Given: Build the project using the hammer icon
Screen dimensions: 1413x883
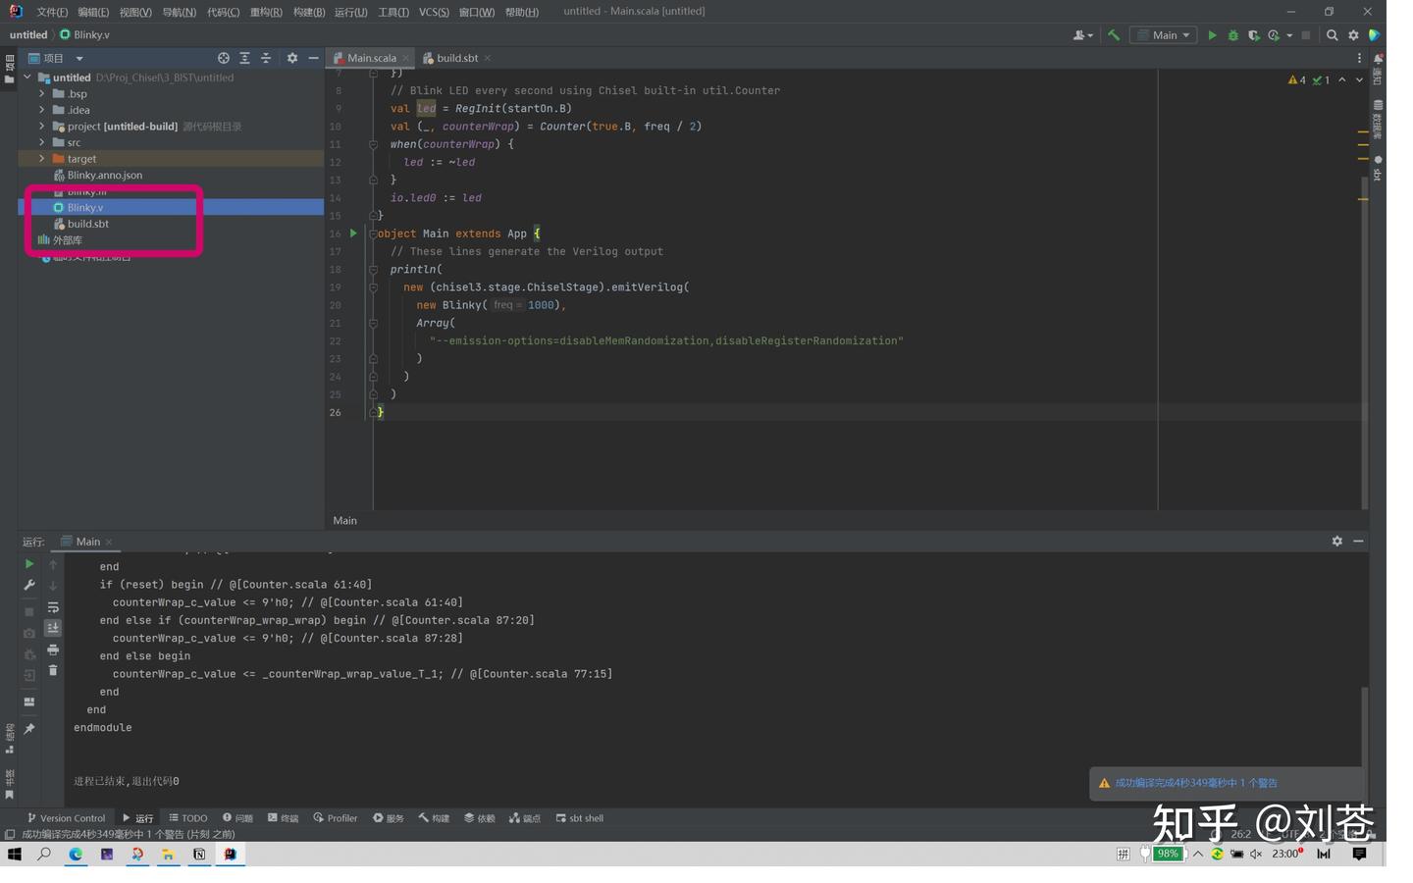Looking at the screenshot, I should 1114,34.
